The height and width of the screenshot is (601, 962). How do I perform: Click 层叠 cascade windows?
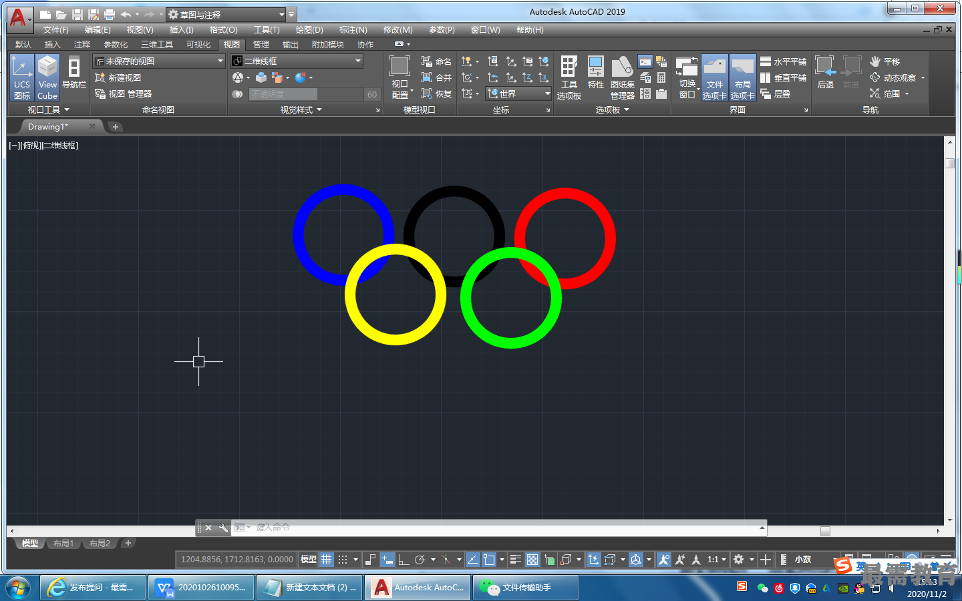(776, 94)
